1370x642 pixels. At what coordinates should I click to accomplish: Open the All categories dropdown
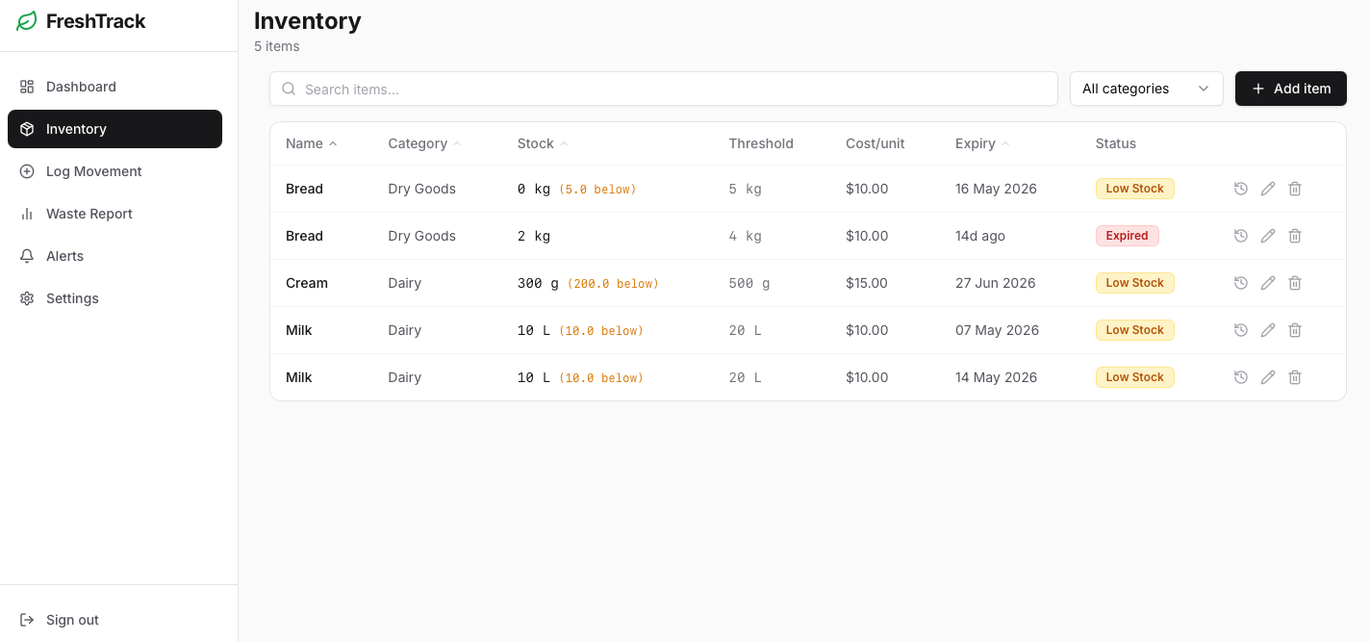click(1146, 89)
